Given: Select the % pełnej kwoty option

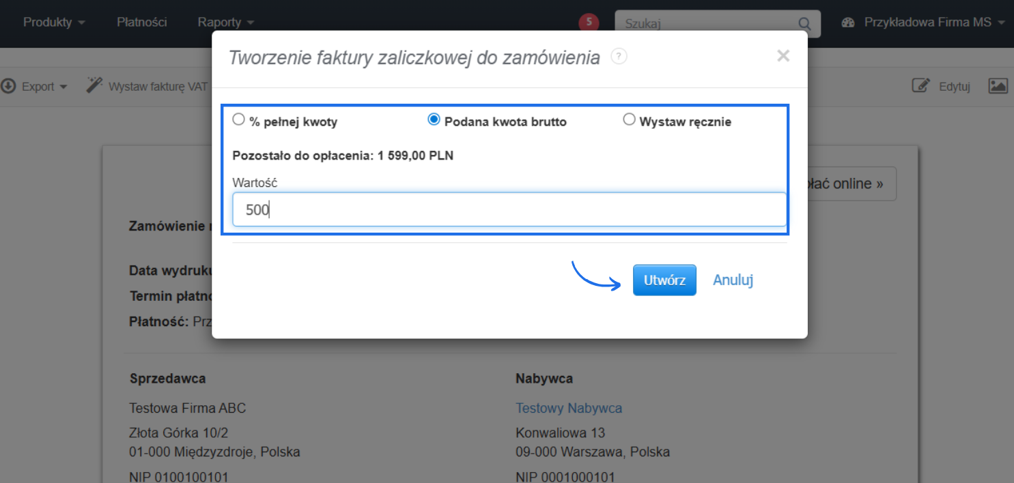Looking at the screenshot, I should [239, 119].
